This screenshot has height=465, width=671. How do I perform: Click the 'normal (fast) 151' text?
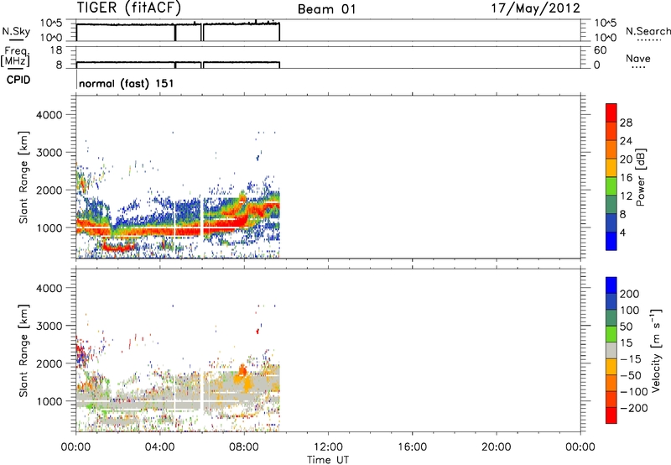tap(127, 83)
